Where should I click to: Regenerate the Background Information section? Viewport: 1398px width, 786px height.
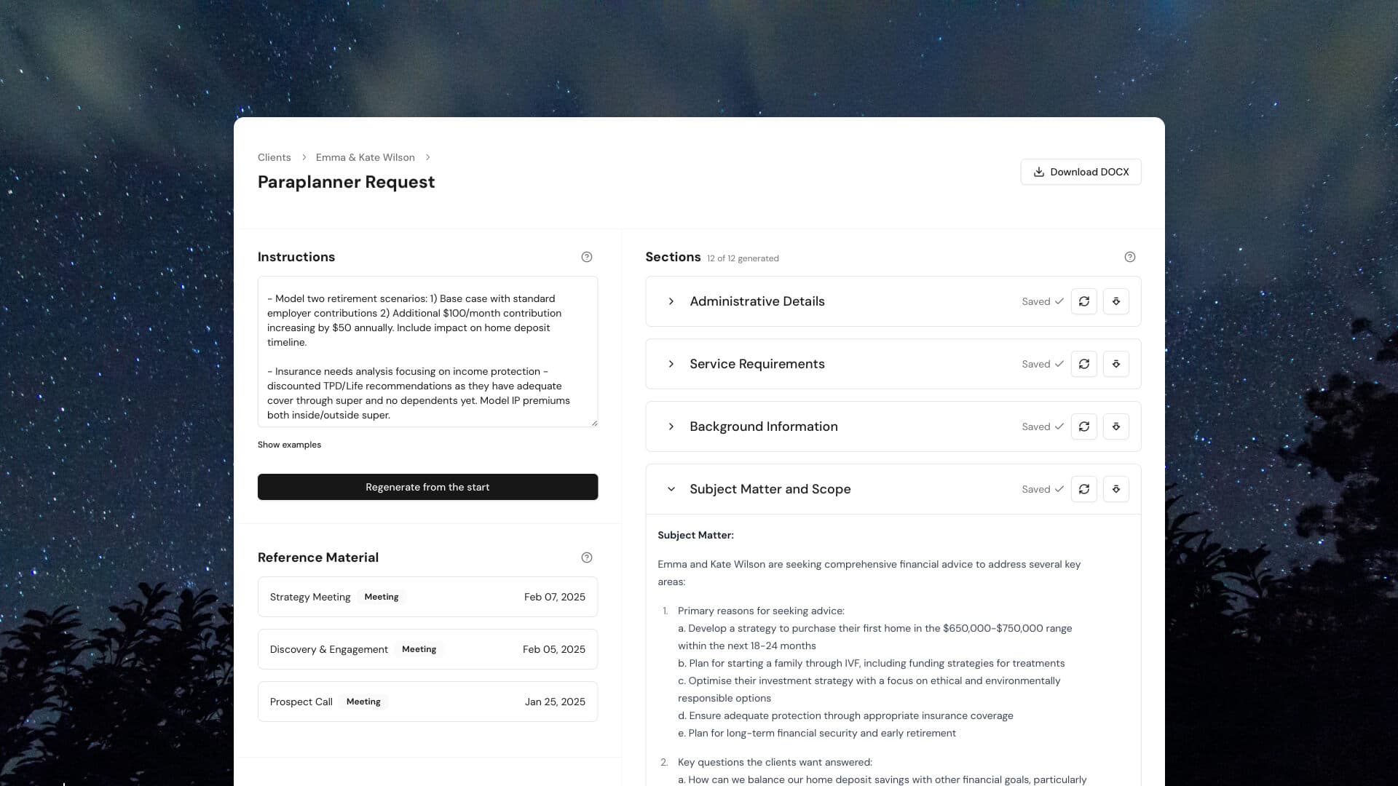pos(1084,426)
